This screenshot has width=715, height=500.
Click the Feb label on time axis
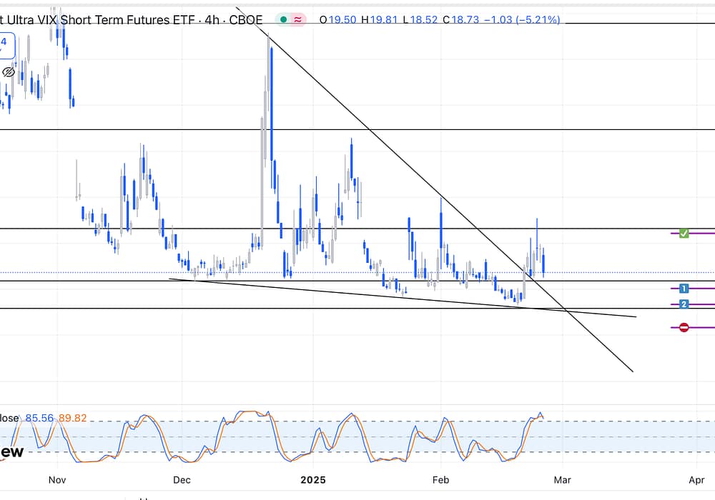[x=440, y=480]
